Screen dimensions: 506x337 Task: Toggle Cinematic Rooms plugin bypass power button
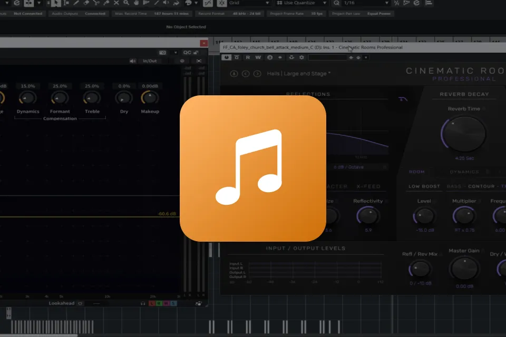coord(226,57)
